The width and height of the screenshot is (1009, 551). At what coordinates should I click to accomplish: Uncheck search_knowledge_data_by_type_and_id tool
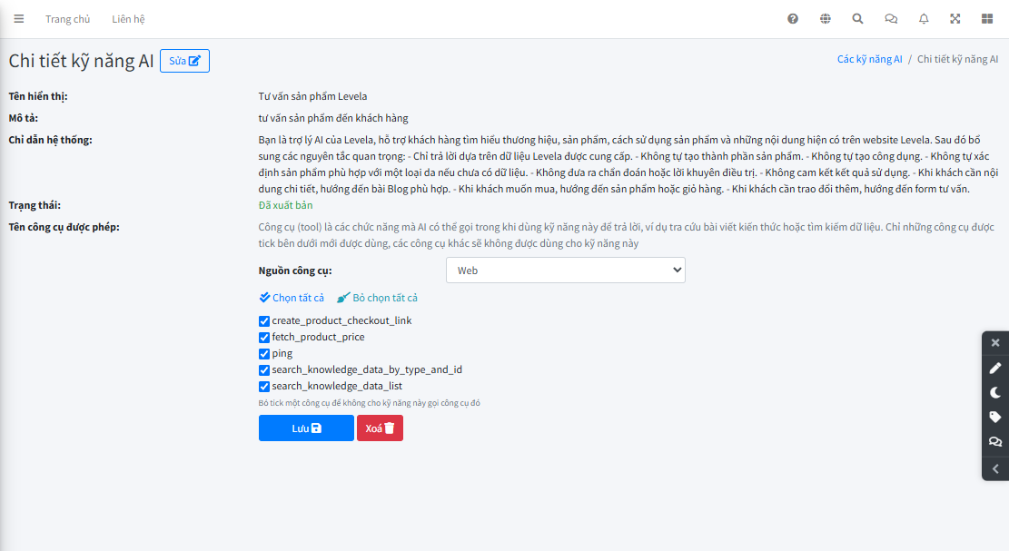[x=264, y=370]
